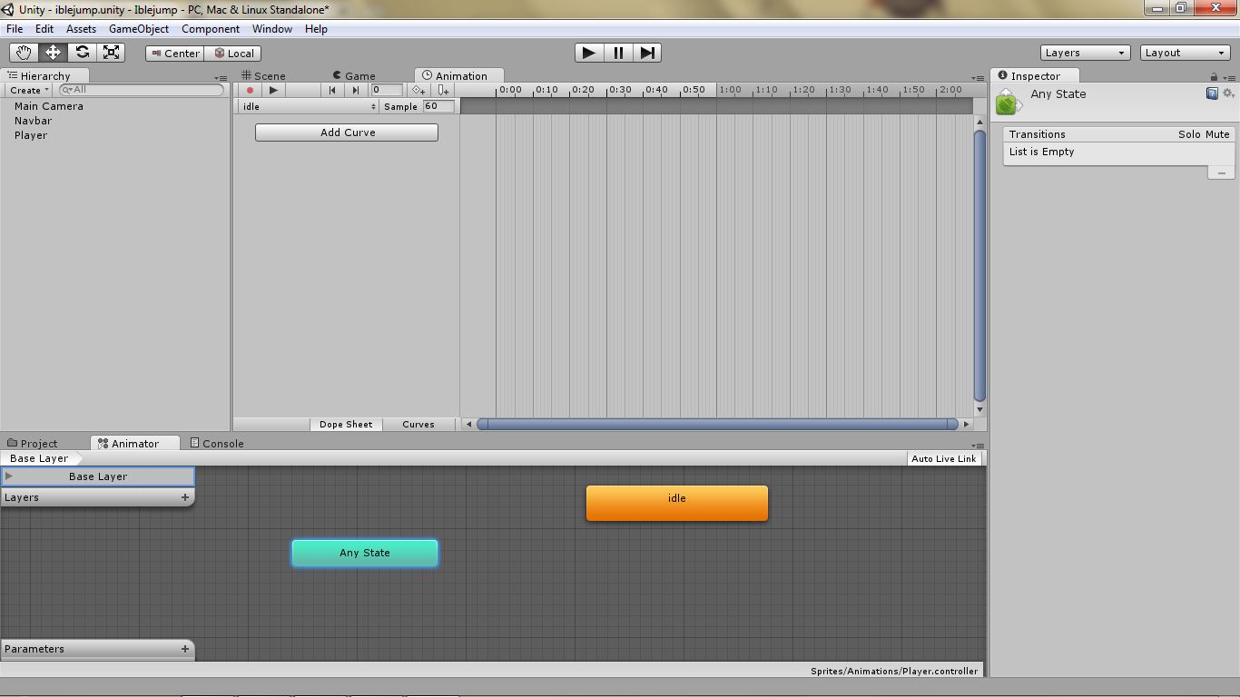Screen dimensions: 1240x697
Task: Click the Sample rate input field
Action: [x=439, y=106]
